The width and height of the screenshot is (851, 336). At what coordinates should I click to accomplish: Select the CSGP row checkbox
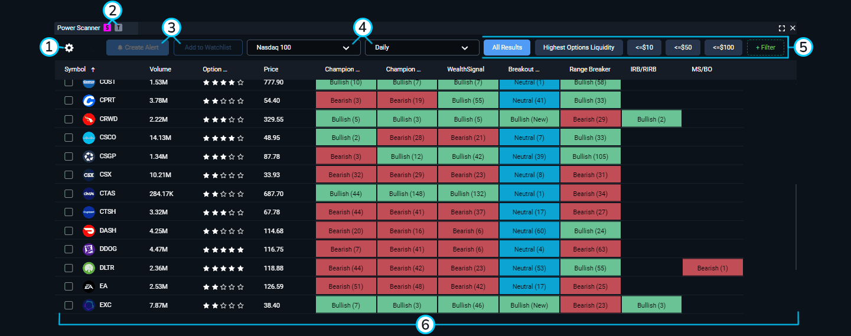[69, 156]
